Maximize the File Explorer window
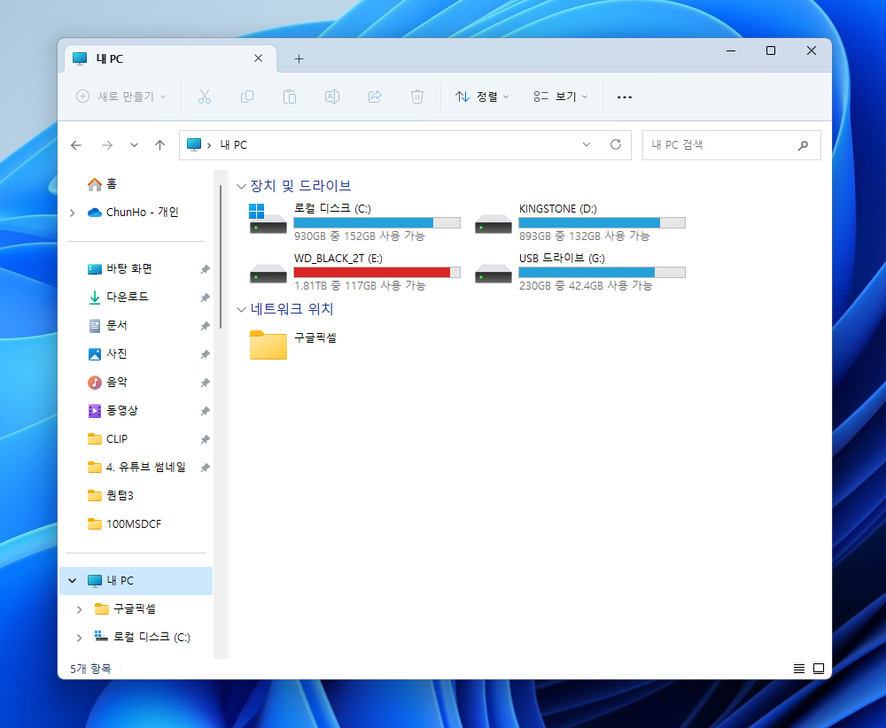 coord(771,50)
